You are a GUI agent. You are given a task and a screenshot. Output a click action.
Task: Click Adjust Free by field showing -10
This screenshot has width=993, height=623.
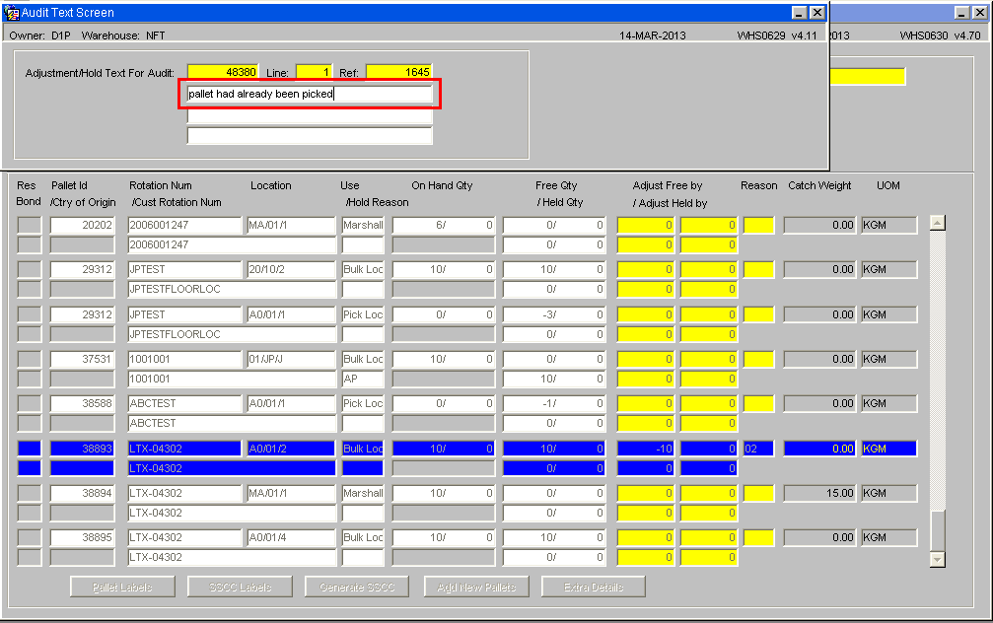click(x=646, y=449)
